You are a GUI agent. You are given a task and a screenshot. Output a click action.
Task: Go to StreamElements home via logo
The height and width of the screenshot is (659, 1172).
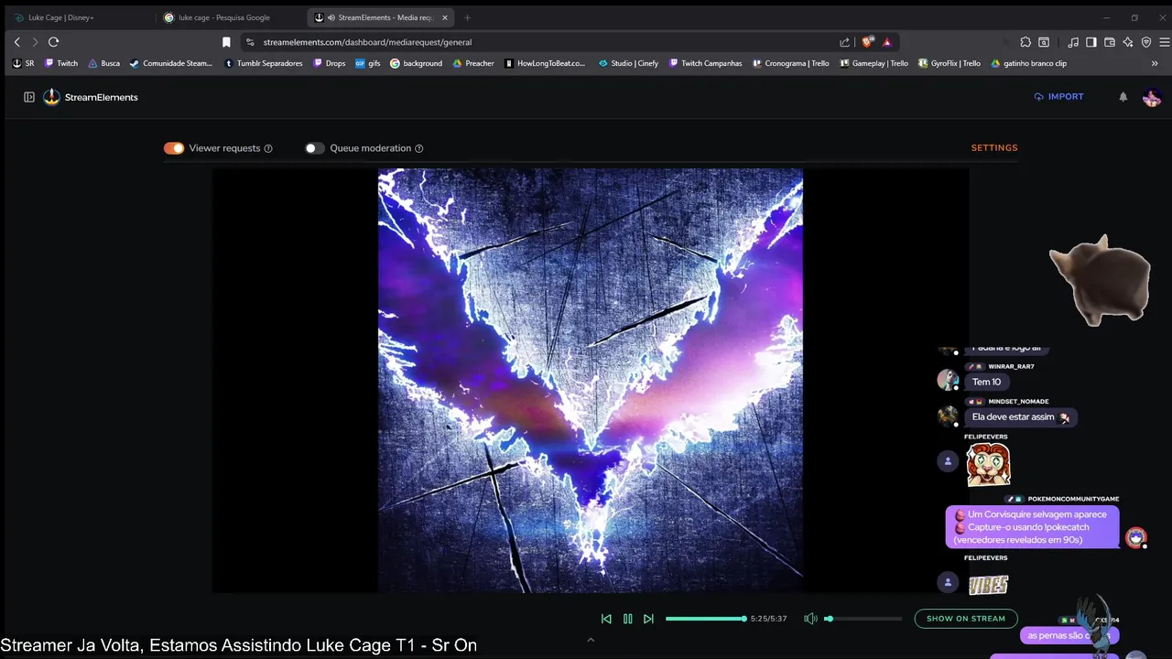[x=91, y=97]
